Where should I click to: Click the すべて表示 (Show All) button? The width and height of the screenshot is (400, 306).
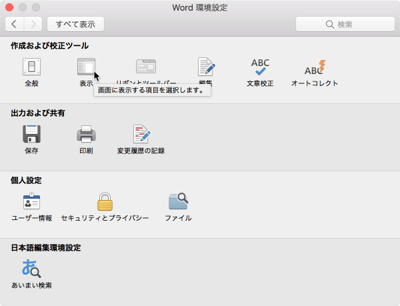[x=75, y=24]
